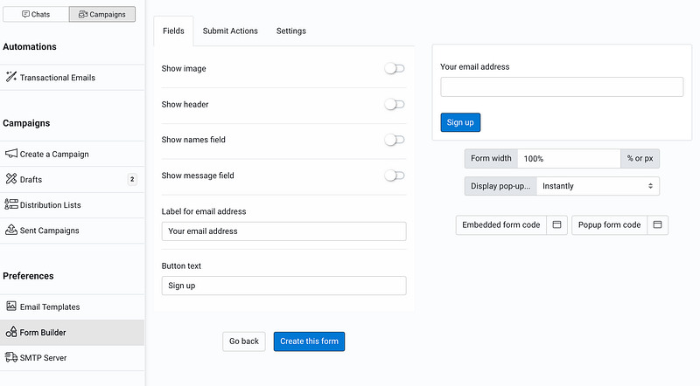Click the Go back button

(x=243, y=341)
